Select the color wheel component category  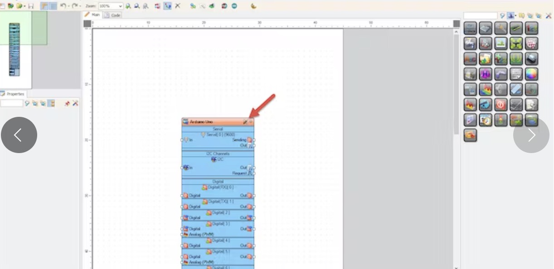[x=531, y=74]
